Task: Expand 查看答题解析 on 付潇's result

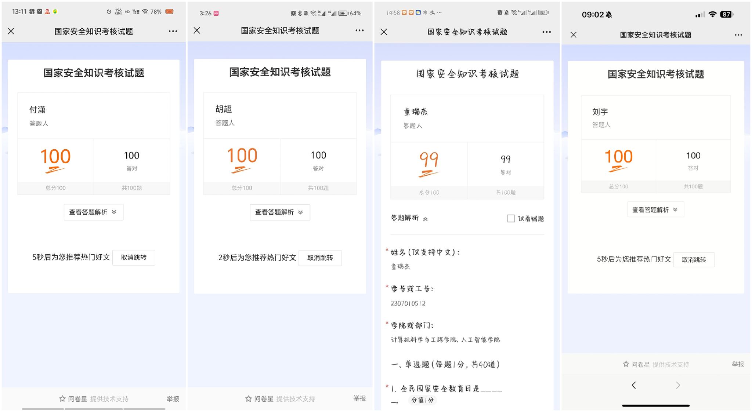Action: 93,212
